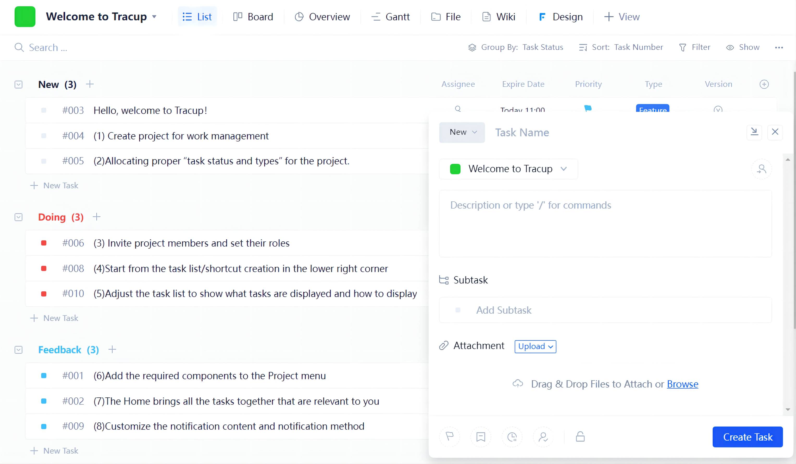Minimize the new task panel with the arrow icon
Image resolution: width=796 pixels, height=464 pixels.
(x=754, y=132)
